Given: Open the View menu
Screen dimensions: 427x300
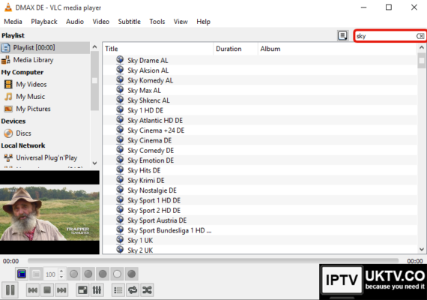Looking at the screenshot, I should [181, 22].
